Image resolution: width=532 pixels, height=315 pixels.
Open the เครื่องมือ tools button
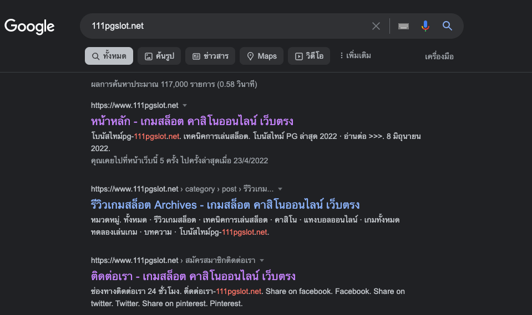tap(439, 56)
